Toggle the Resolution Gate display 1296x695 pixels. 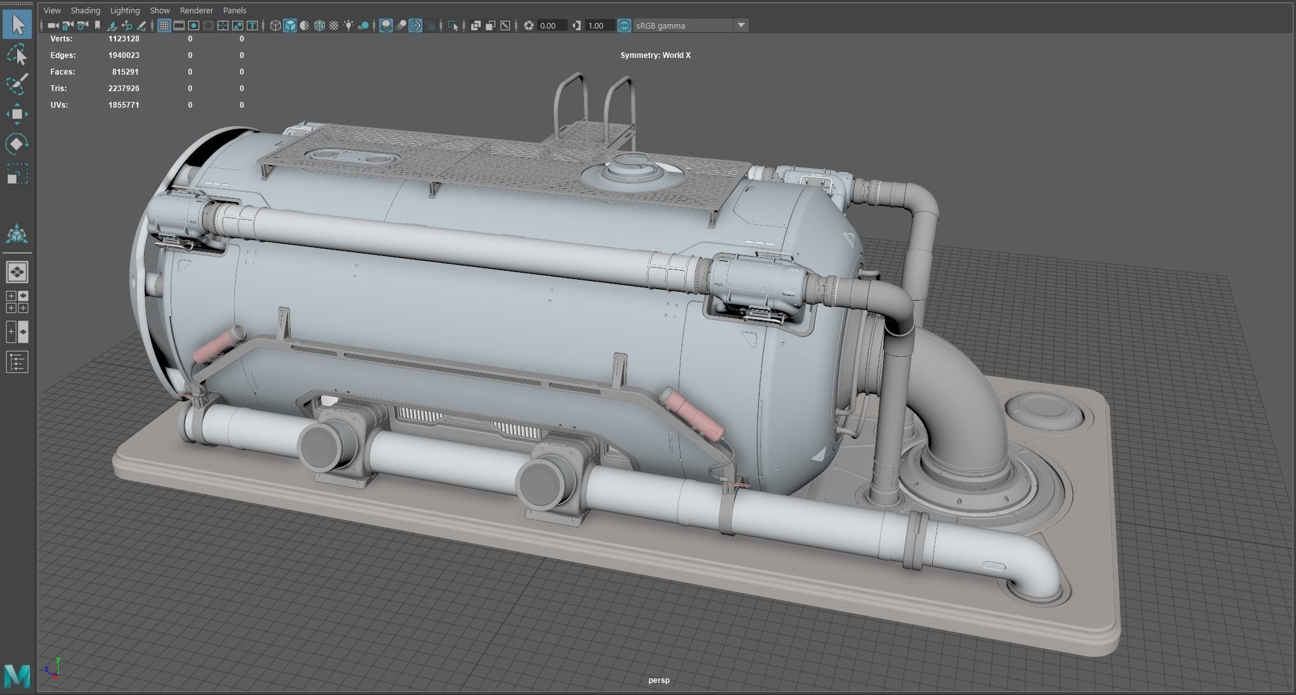click(x=194, y=25)
